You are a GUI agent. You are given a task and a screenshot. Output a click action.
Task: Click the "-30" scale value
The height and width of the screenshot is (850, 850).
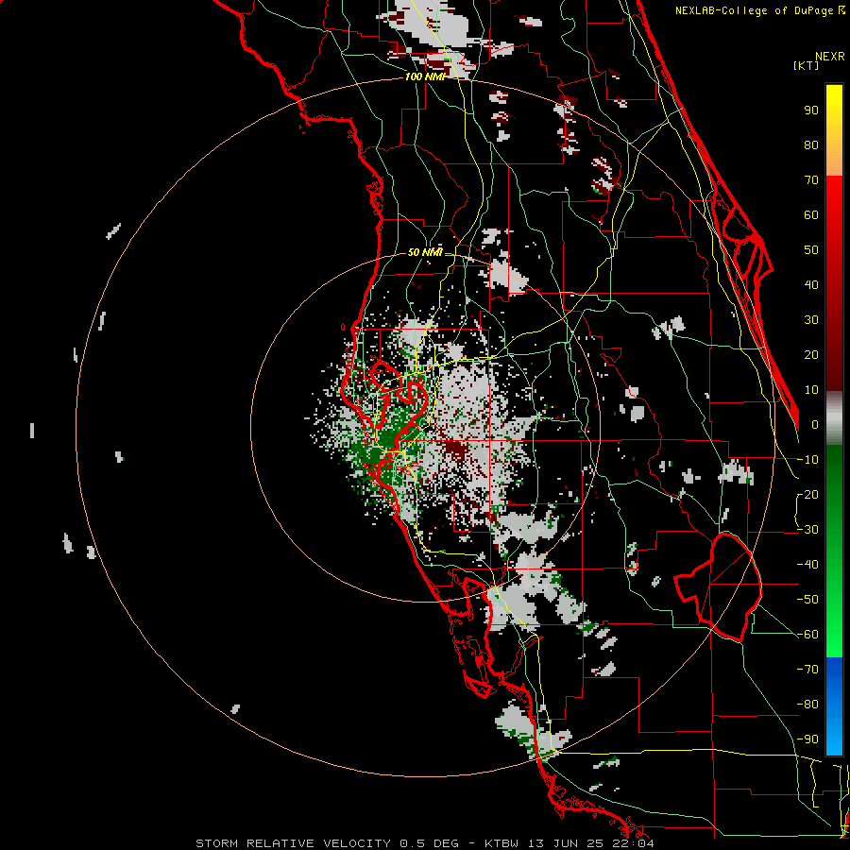click(x=807, y=530)
